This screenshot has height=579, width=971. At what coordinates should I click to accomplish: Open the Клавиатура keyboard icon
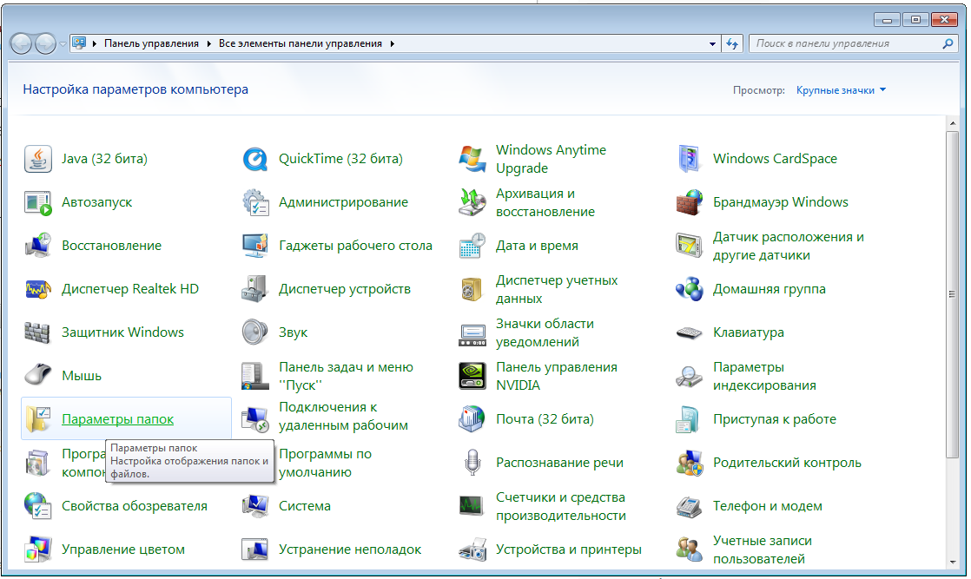690,332
